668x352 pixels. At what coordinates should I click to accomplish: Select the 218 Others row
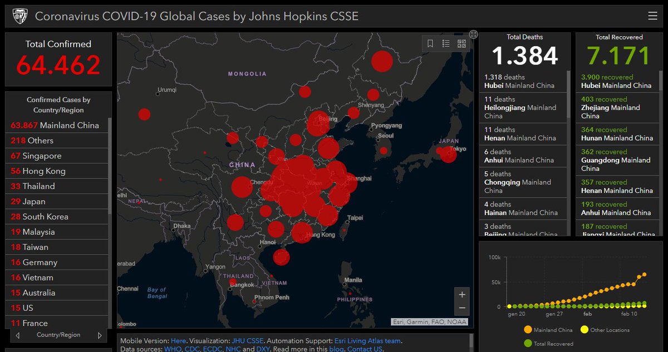coord(57,141)
